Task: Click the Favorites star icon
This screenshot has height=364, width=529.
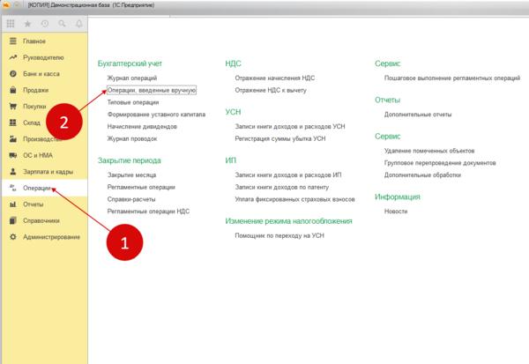Action: coord(27,24)
